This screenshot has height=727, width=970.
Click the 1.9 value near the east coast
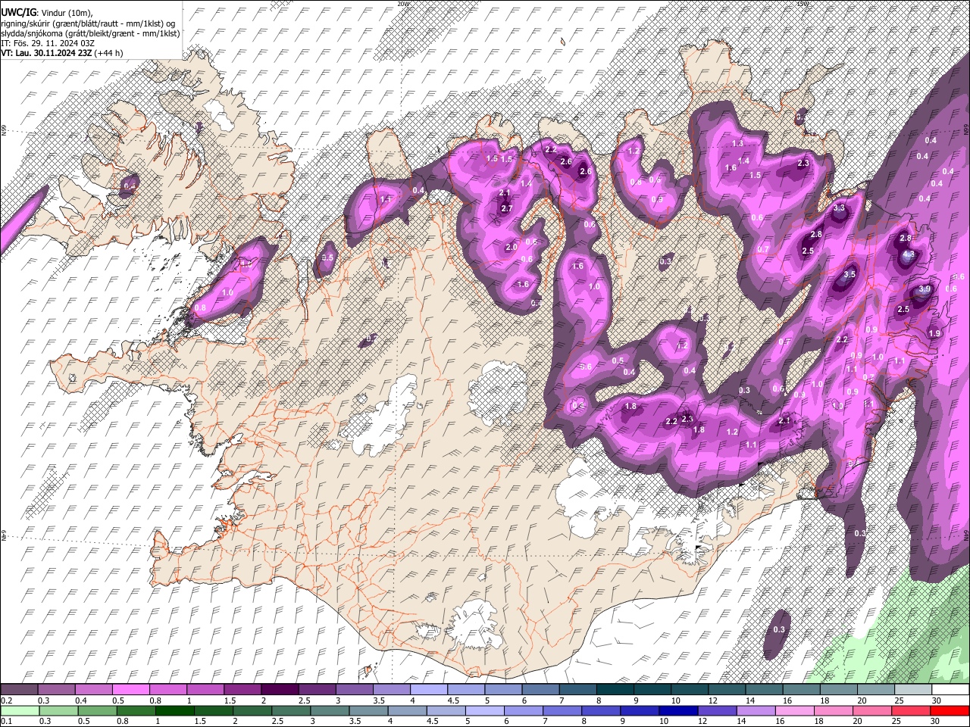tap(934, 333)
